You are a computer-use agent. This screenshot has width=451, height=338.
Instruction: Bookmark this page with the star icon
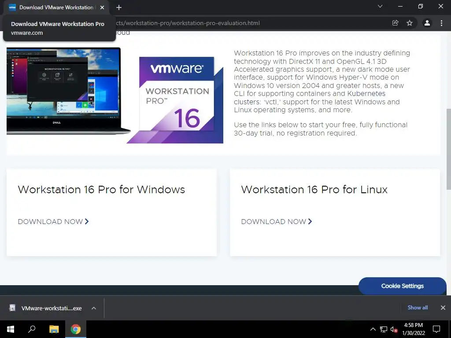click(410, 23)
